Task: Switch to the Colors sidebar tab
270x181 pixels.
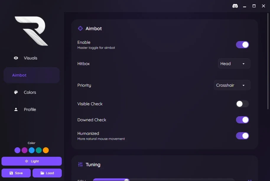Action: click(x=30, y=92)
